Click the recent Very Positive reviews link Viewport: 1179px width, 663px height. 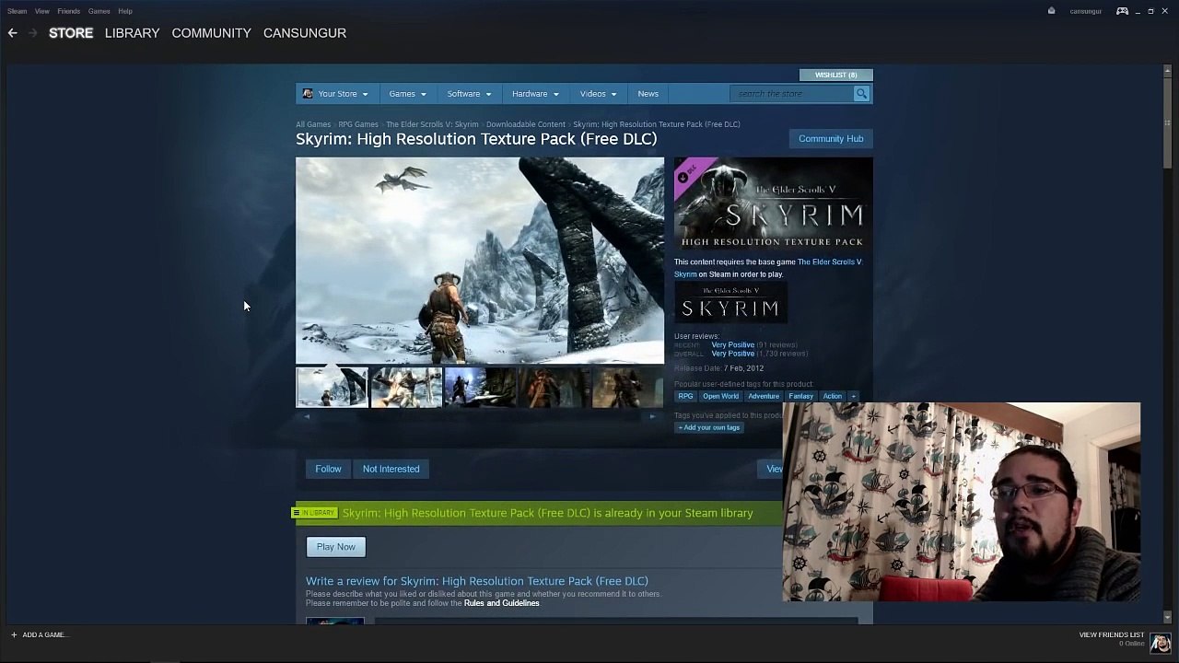coord(733,345)
